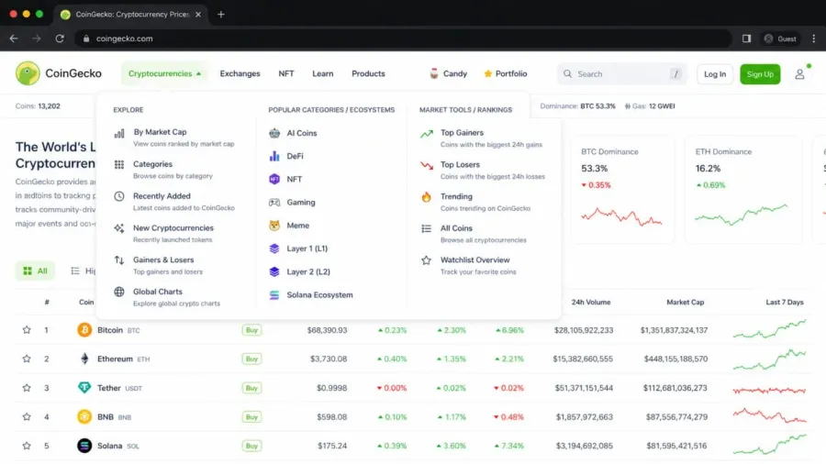Toggle the Ethereum watchlist star
Viewport: 826px width, 464px height.
coord(27,359)
